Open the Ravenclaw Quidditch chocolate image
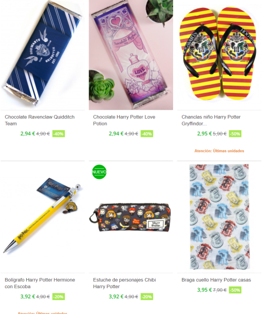This screenshot has height=314, width=266. pyautogui.click(x=43, y=54)
